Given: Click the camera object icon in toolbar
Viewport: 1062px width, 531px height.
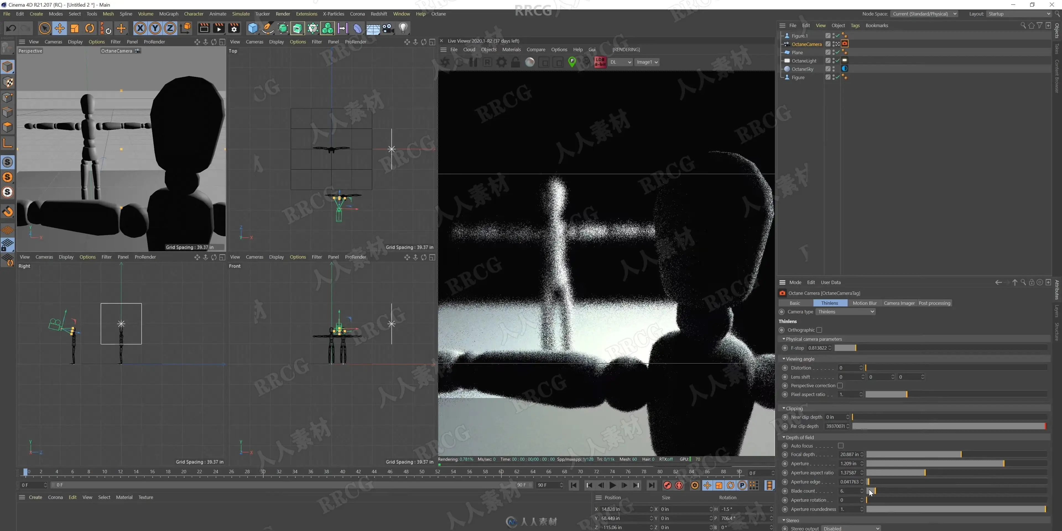Looking at the screenshot, I should point(388,28).
